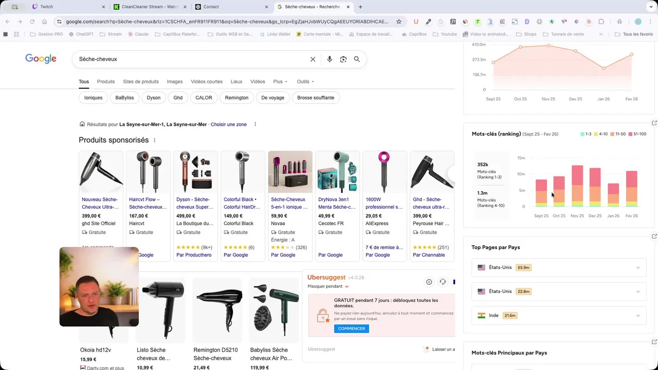Open Ubersuggest support headset icon
Image resolution: width=658 pixels, height=370 pixels.
point(443,282)
